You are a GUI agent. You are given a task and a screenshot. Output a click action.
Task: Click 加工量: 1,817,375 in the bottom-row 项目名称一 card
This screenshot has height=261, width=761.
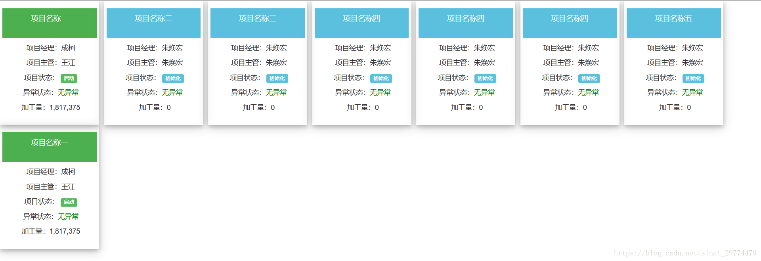point(51,231)
